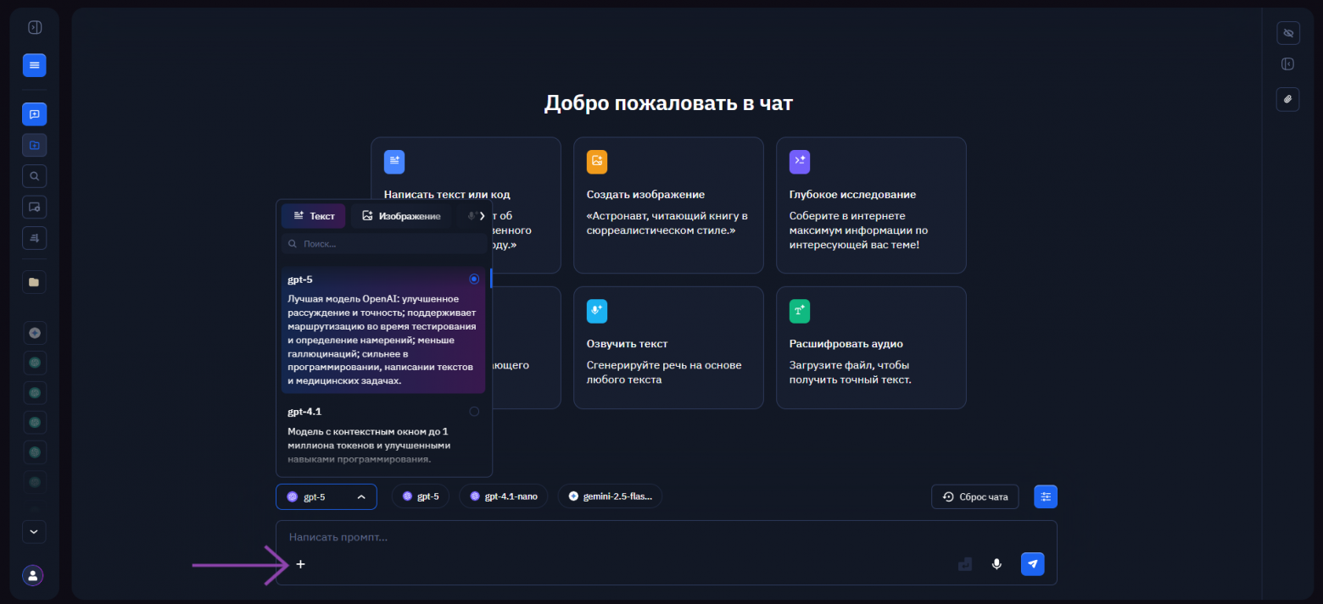This screenshot has height=604, width=1323.
Task: Click the paperclip attachment icon on the right panel
Action: [x=1287, y=99]
